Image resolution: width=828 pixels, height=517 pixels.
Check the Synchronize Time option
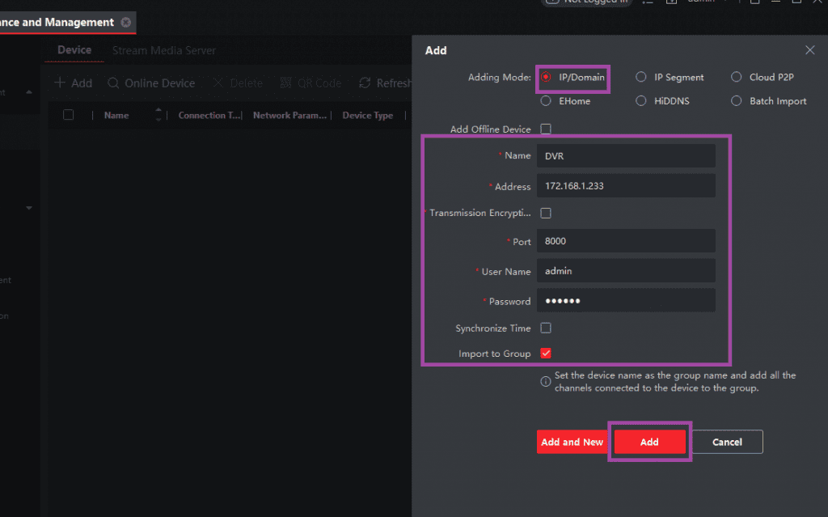547,328
